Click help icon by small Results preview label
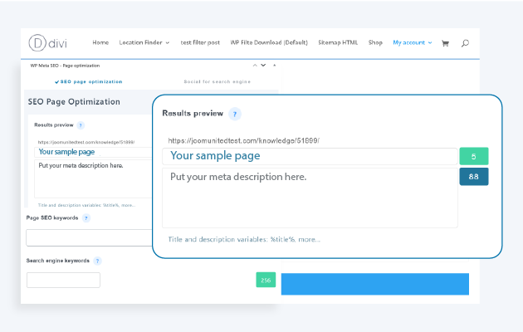This screenshot has width=523, height=332. click(81, 125)
